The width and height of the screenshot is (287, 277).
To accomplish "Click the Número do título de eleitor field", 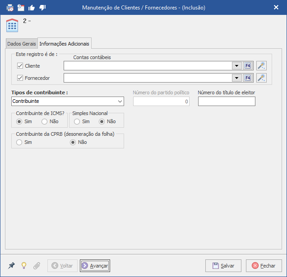I will click(227, 102).
